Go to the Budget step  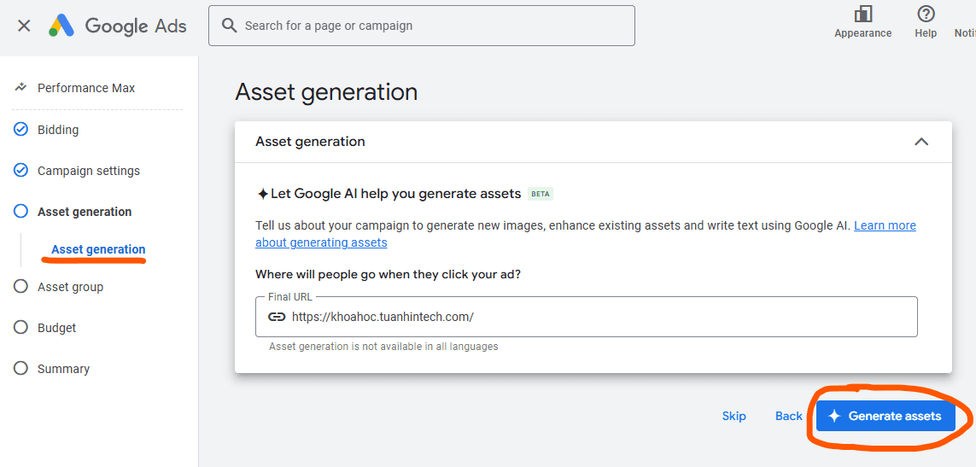click(56, 328)
